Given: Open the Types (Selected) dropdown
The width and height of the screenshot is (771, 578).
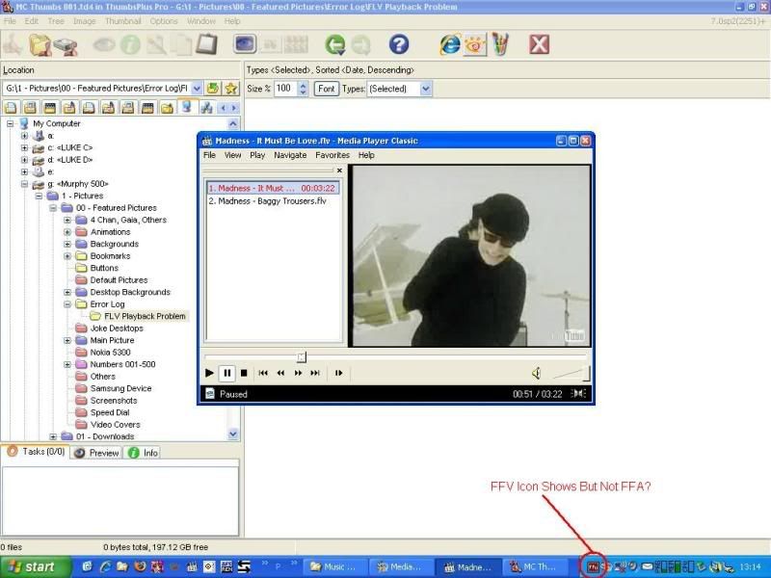Looking at the screenshot, I should (426, 89).
